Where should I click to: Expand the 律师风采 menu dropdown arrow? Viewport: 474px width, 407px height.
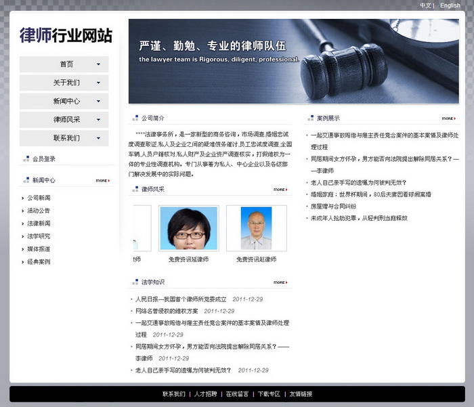pyautogui.click(x=99, y=119)
